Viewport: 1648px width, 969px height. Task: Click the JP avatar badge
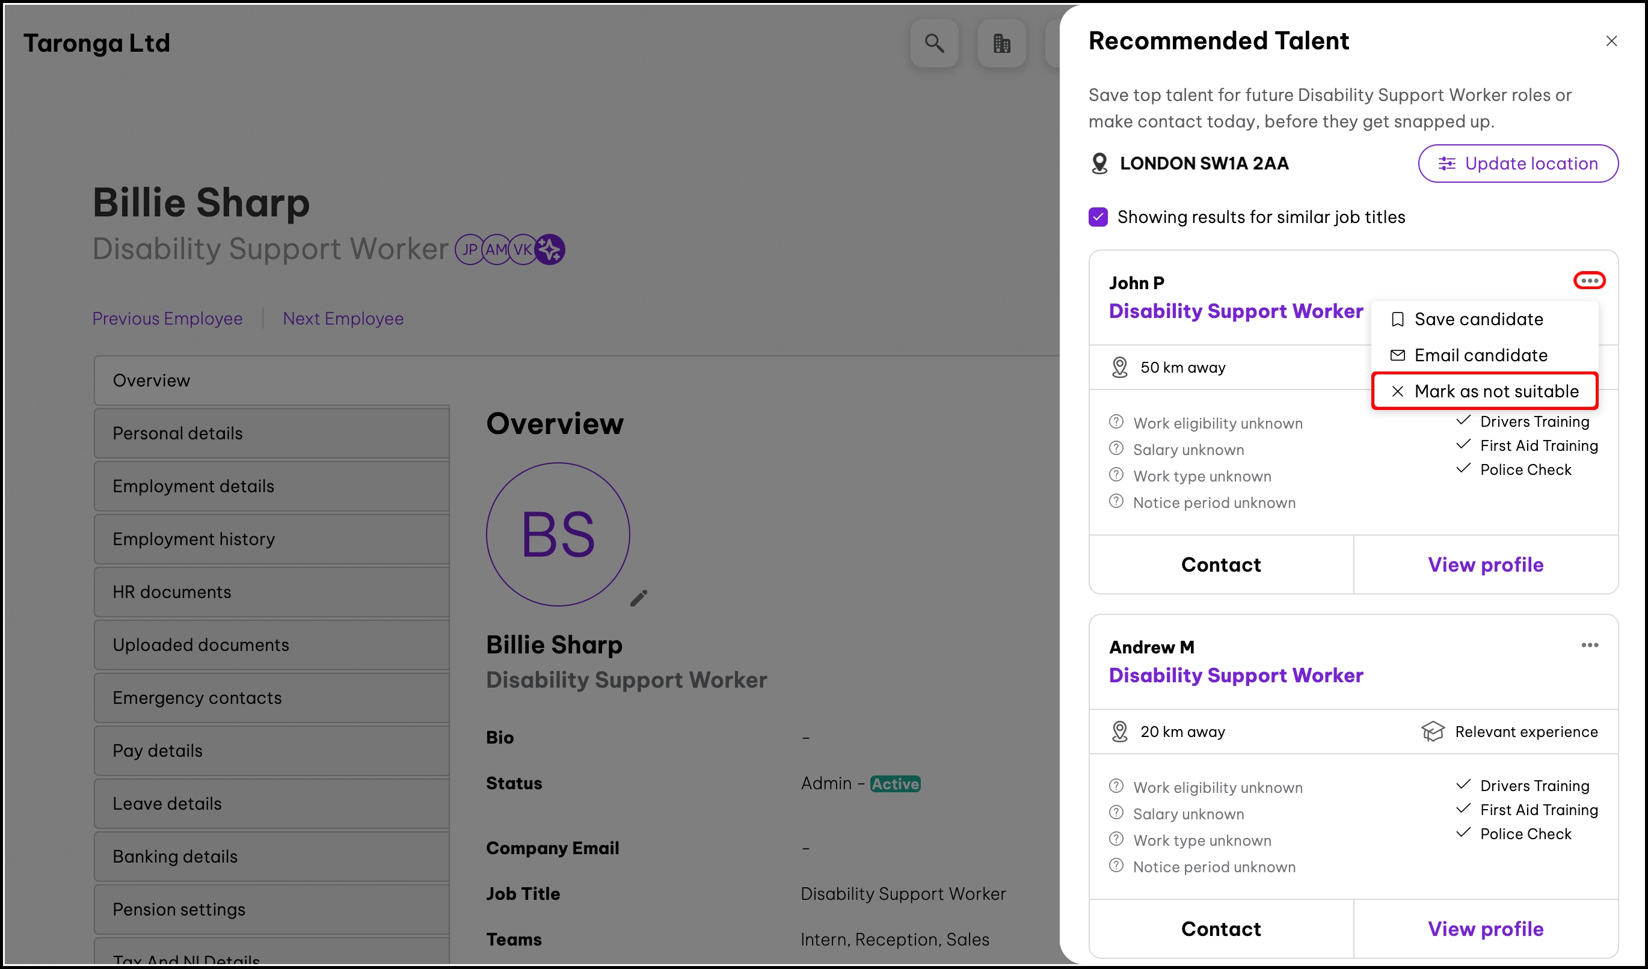click(x=469, y=249)
